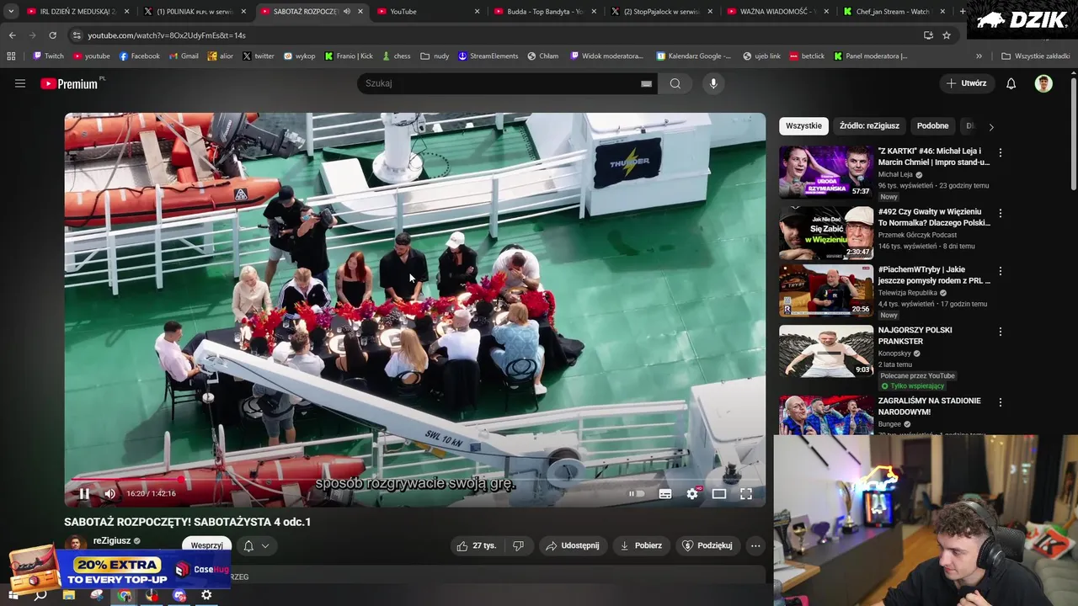Select the Źródło: reZigiusz chip
The height and width of the screenshot is (606, 1078).
coord(869,126)
